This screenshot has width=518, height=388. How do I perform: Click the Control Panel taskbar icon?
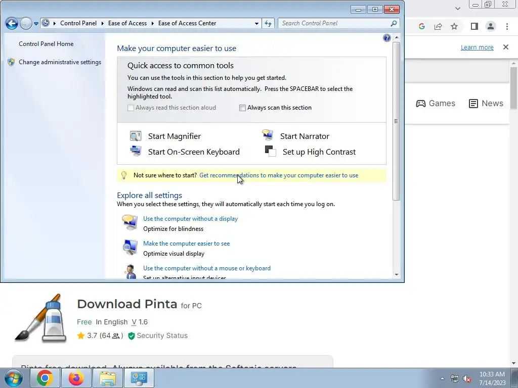click(139, 378)
